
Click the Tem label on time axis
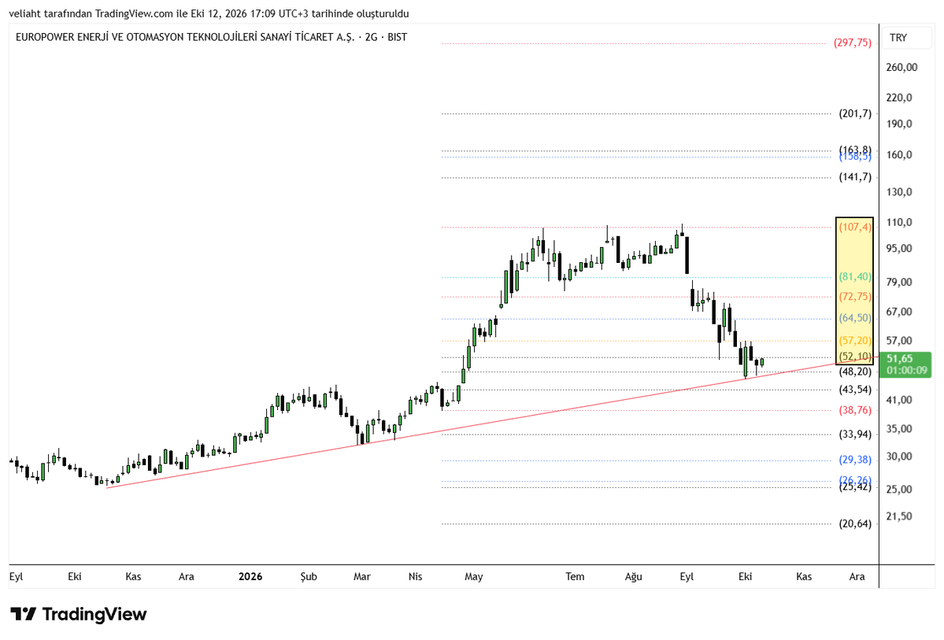pyautogui.click(x=575, y=577)
